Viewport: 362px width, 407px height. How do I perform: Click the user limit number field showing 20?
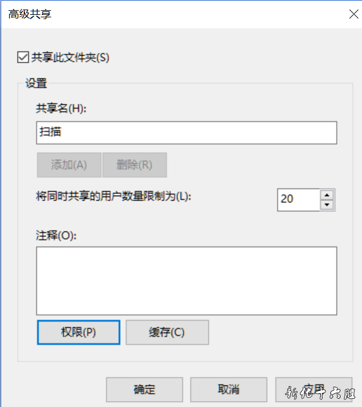click(x=298, y=199)
